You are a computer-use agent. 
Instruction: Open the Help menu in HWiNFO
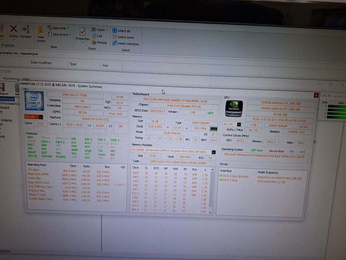(x=26, y=79)
